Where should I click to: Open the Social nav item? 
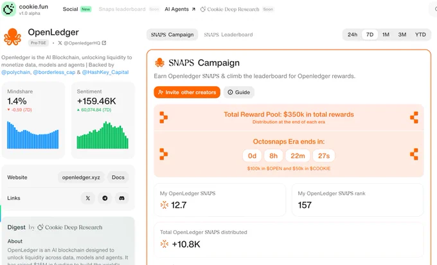tap(70, 9)
